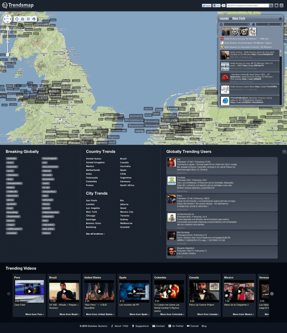Play the Mexico trending video
This screenshot has width=287, height=333.
coord(239,291)
